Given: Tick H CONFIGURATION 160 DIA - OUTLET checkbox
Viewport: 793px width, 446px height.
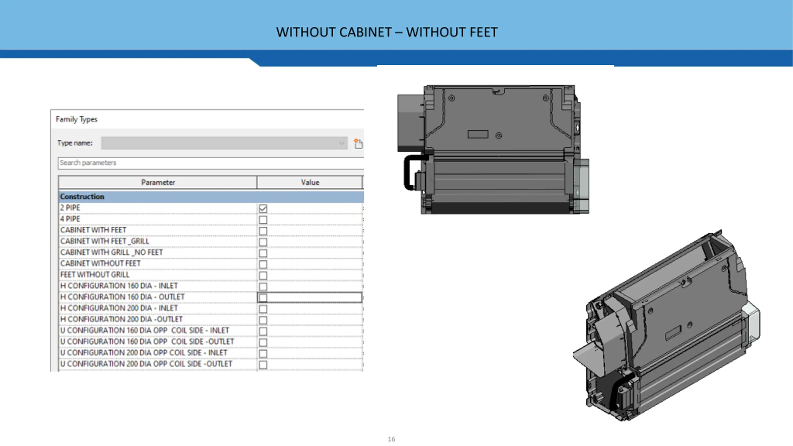Looking at the screenshot, I should tap(263, 298).
